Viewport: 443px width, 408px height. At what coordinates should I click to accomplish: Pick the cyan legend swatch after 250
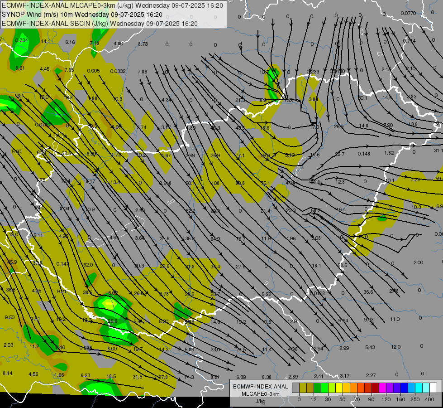pyautogui.click(x=419, y=388)
